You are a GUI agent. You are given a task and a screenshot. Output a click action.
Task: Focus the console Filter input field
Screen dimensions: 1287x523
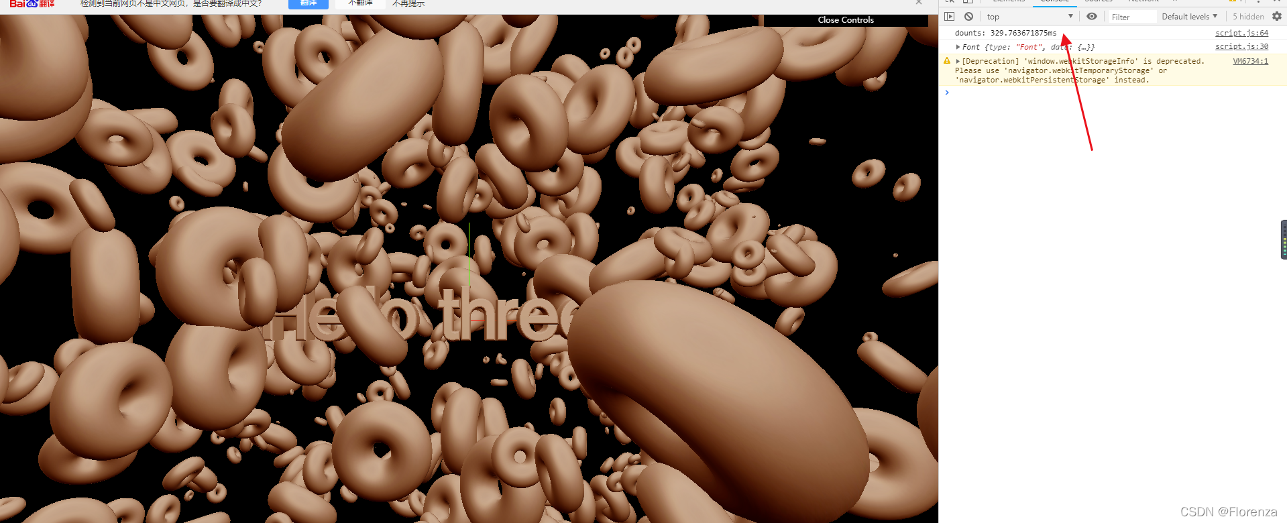click(x=1132, y=17)
